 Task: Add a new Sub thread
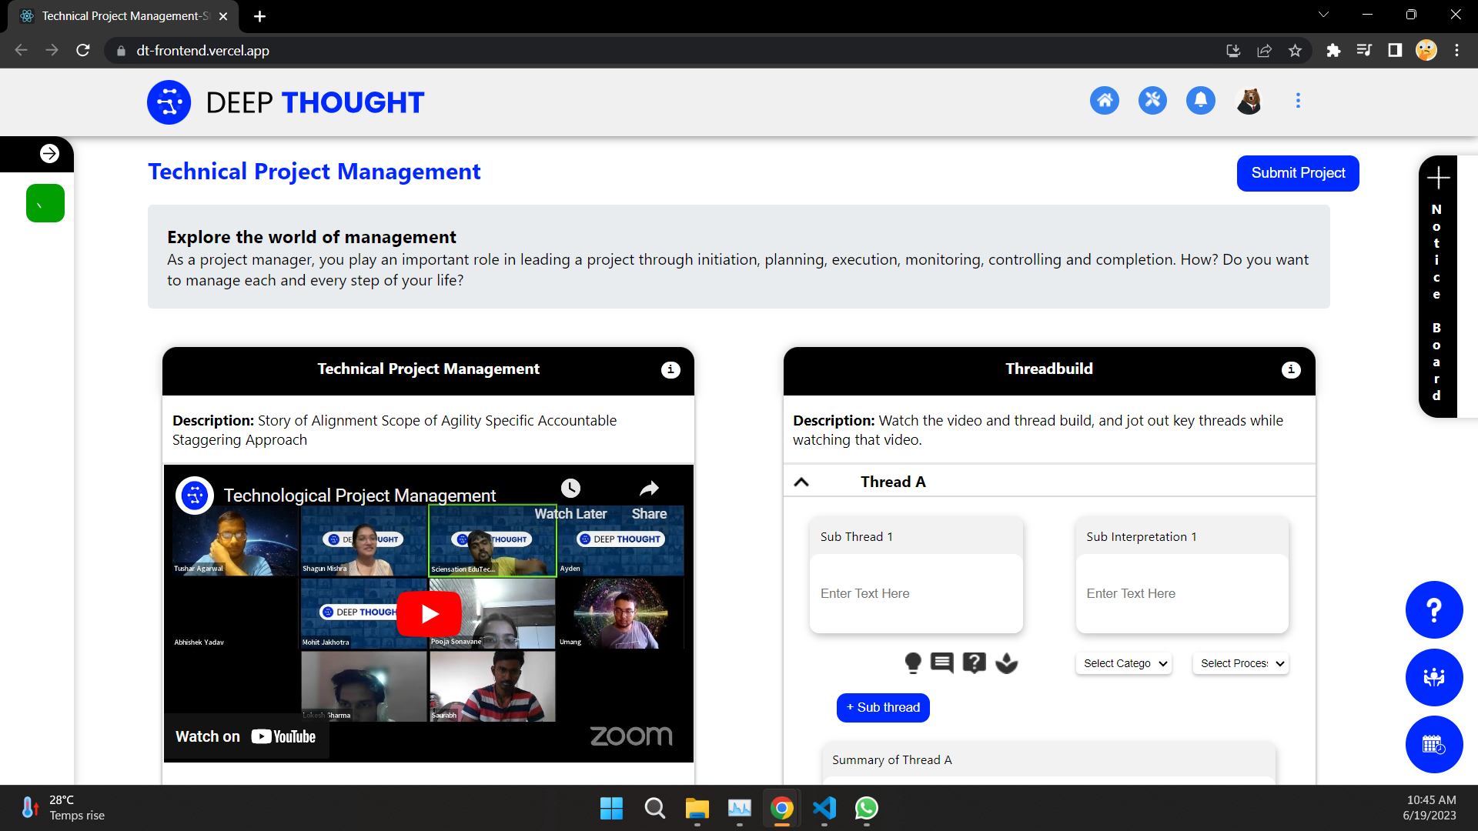[x=883, y=708]
